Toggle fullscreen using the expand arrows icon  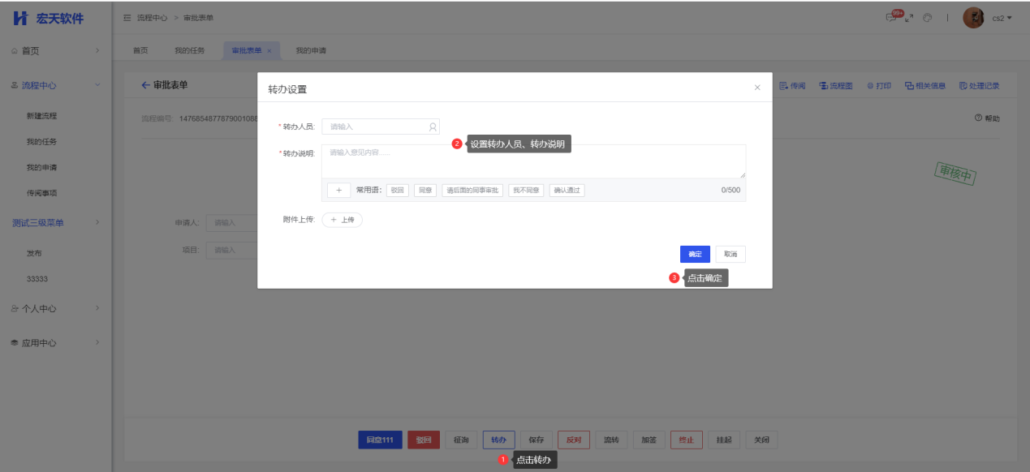pyautogui.click(x=909, y=18)
